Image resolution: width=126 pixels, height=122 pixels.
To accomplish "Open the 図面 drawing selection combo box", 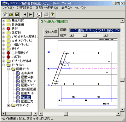I will tap(95, 30).
